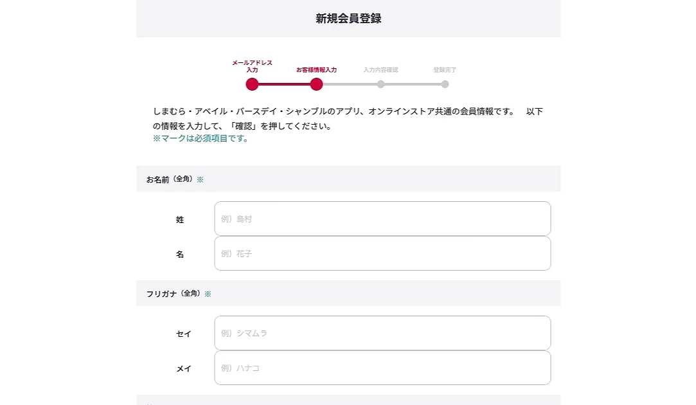Select the お客様情報入力 step label
The height and width of the screenshot is (405, 696).
[x=316, y=69]
